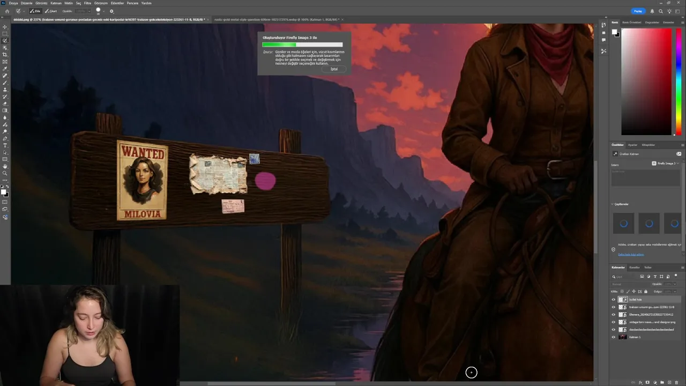
Task: Click the hue spectrum slider
Action: click(678, 81)
